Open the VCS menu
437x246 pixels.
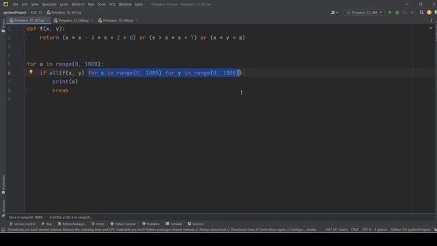[x=112, y=5]
